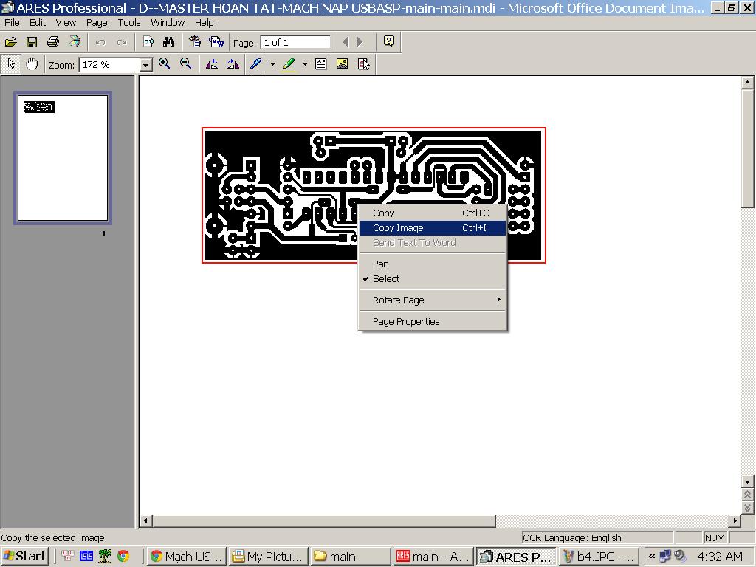Click the Rotate Right icon

(233, 64)
